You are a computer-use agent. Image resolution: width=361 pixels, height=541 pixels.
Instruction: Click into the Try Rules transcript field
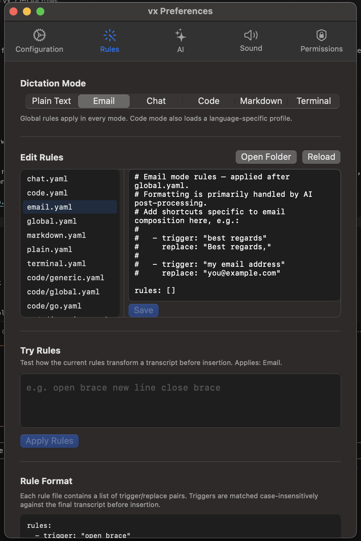(x=180, y=400)
